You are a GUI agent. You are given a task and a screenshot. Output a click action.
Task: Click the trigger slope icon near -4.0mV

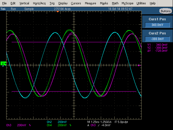(x=98, y=125)
